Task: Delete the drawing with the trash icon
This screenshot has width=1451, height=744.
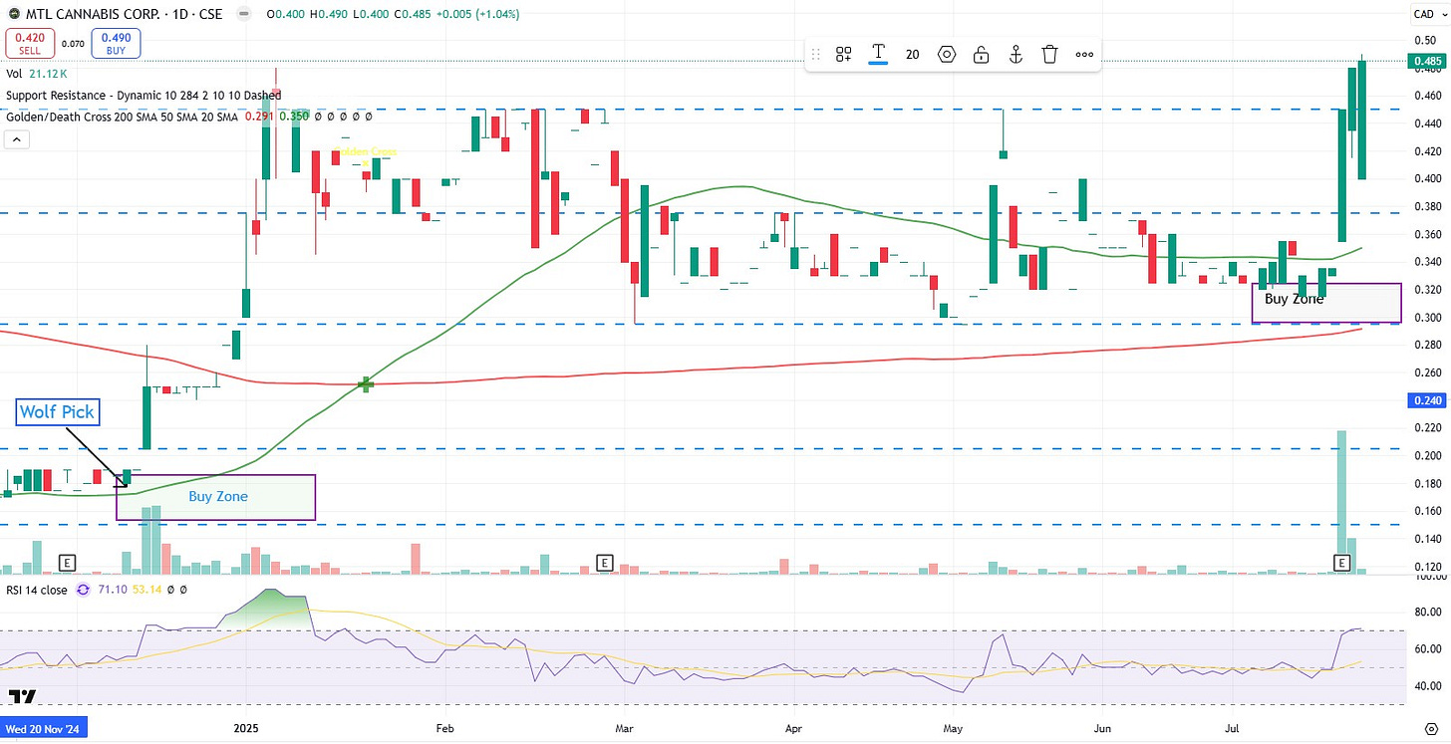Action: pos(1049,55)
